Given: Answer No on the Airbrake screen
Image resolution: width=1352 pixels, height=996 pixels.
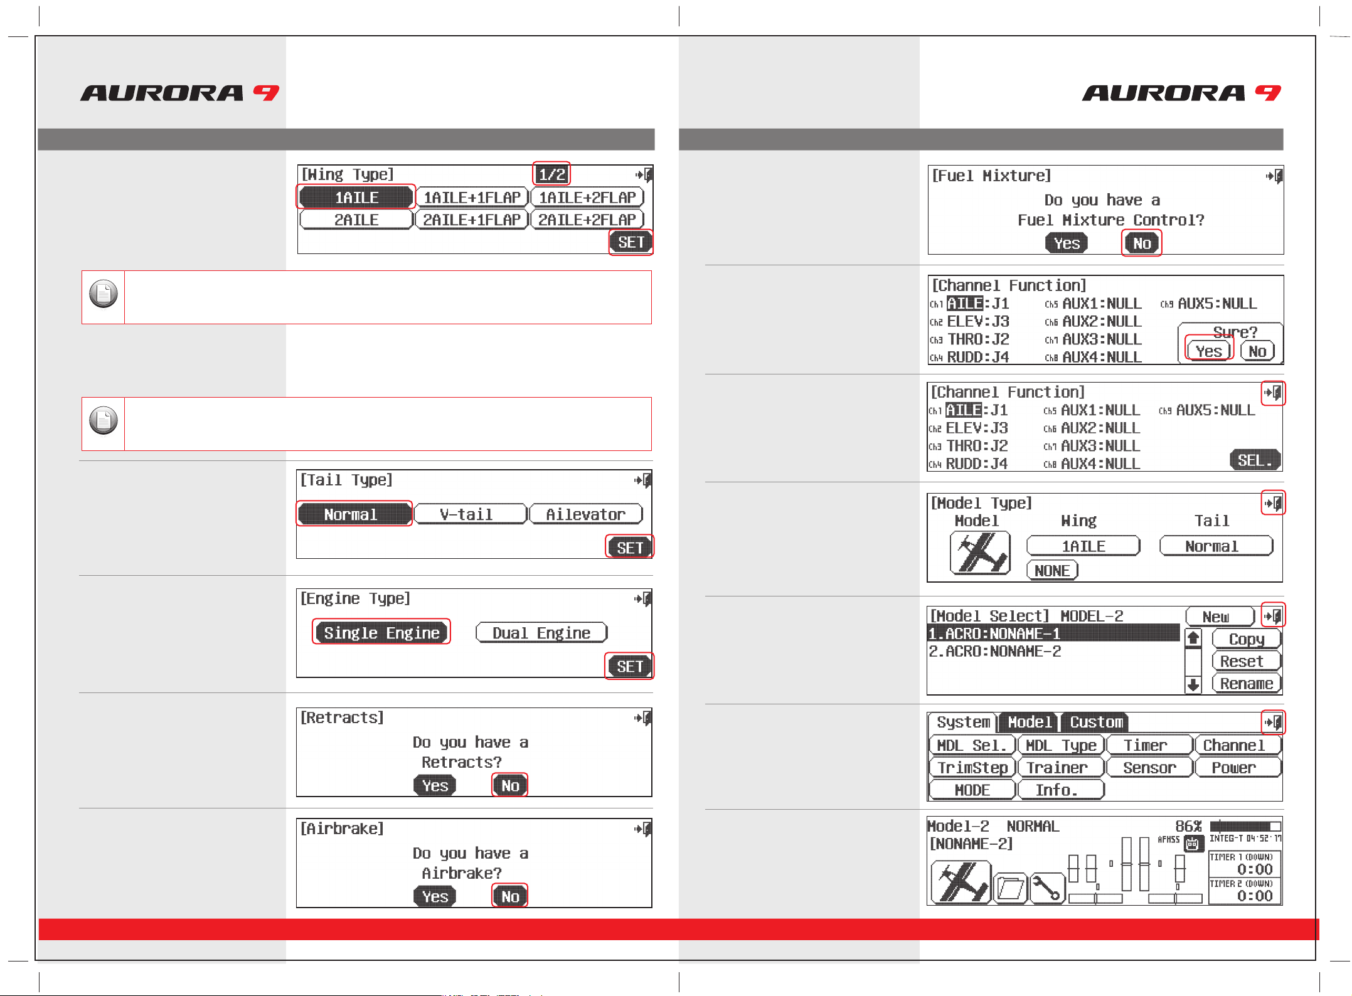Looking at the screenshot, I should (510, 897).
